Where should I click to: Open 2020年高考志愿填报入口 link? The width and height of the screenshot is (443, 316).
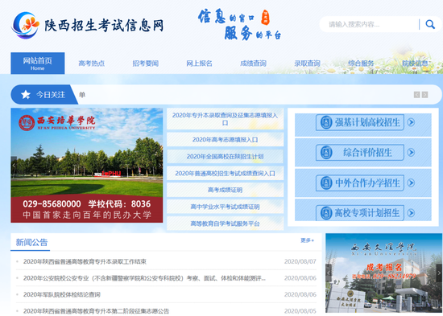(226, 140)
